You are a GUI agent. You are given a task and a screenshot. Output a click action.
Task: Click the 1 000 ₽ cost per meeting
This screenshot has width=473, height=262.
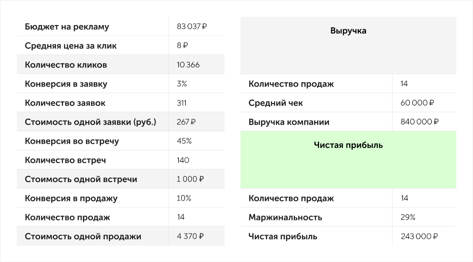[x=191, y=179]
